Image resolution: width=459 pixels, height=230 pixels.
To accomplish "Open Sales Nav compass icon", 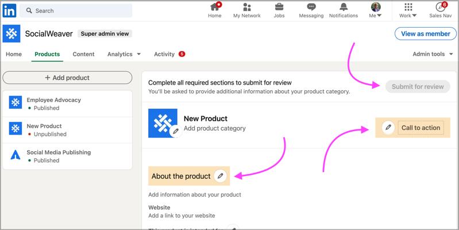I will [440, 7].
